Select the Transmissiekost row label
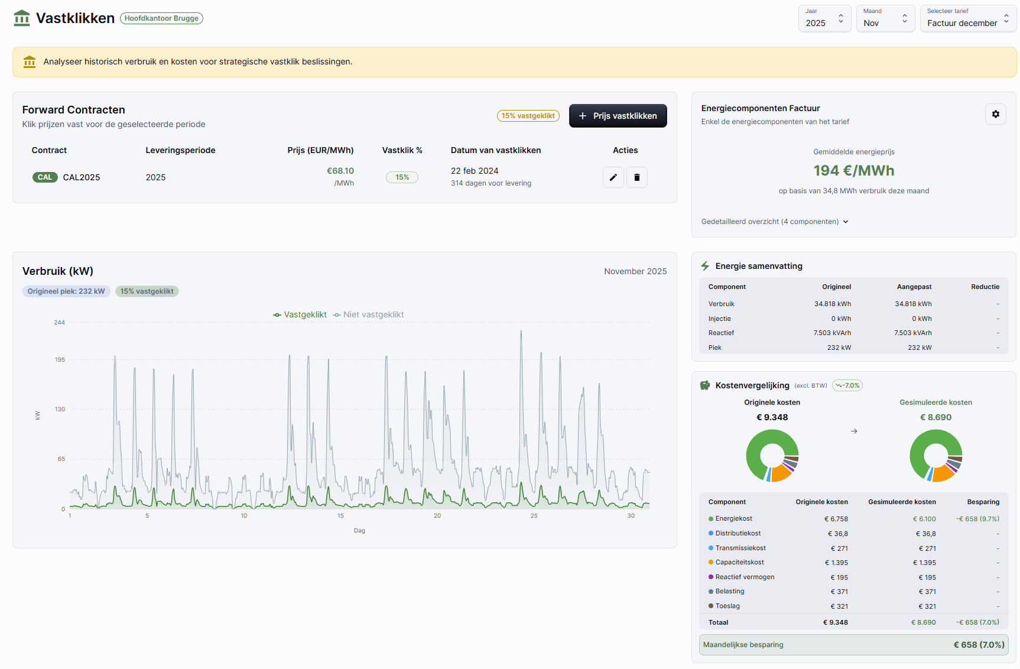This screenshot has width=1020, height=669. click(740, 548)
